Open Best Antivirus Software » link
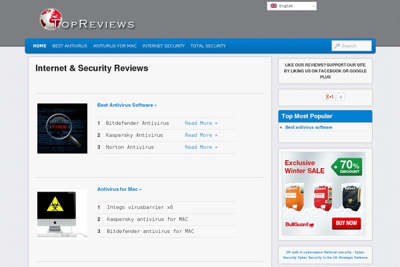The width and height of the screenshot is (400, 267). [127, 105]
